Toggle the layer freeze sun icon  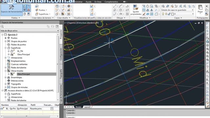pos(166,14)
